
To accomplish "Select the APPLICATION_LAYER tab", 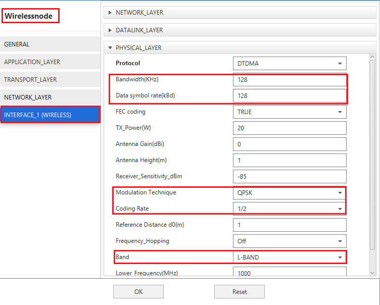I will point(50,62).
